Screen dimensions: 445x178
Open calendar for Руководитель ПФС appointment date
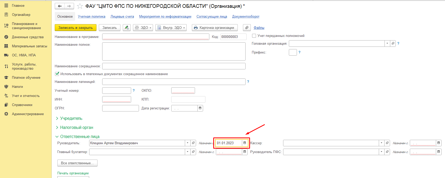[439, 152]
